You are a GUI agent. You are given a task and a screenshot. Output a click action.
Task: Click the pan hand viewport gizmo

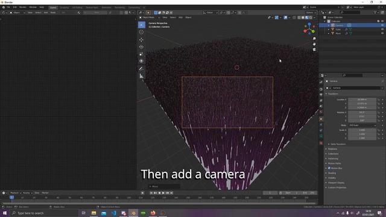[x=314, y=44]
